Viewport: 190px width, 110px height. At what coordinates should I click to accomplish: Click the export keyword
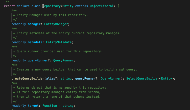click(9, 6)
